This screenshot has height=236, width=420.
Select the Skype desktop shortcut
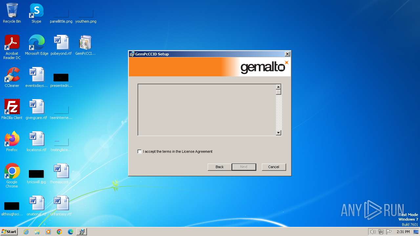coord(36,13)
